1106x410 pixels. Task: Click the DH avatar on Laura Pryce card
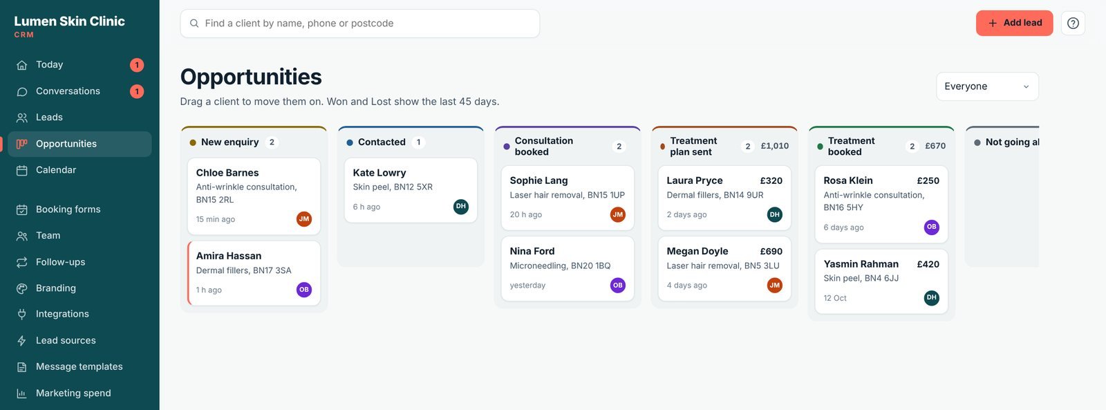775,214
